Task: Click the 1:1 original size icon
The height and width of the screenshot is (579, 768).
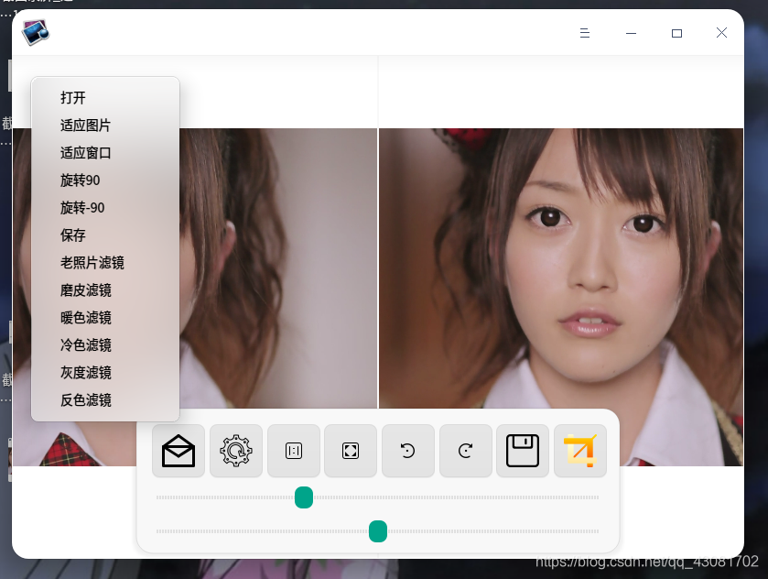Action: point(294,451)
